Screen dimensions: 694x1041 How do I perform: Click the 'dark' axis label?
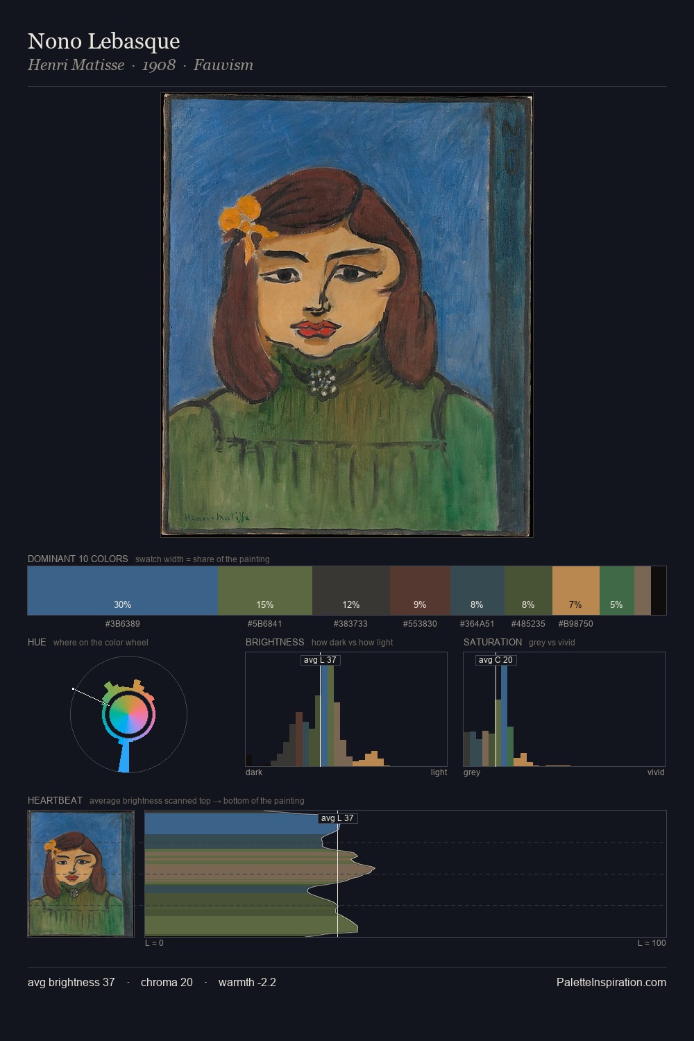pyautogui.click(x=254, y=772)
